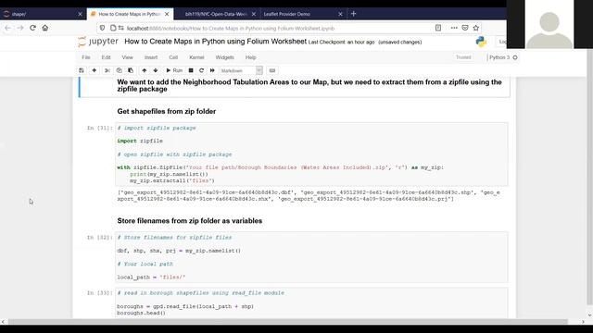Click the Jupyter logo
This screenshot has width=593, height=333.
(98, 42)
